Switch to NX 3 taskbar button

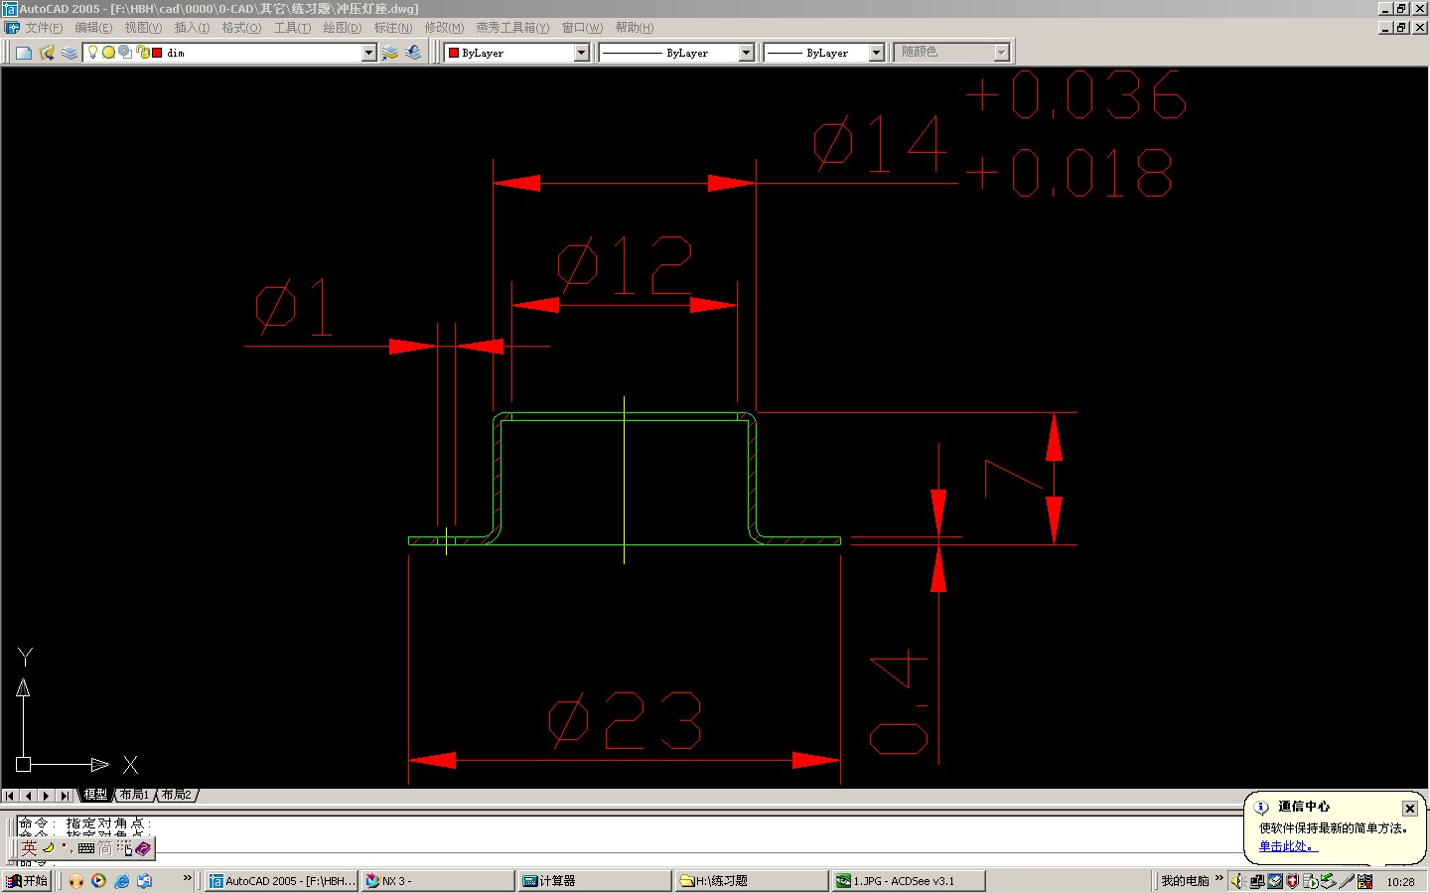pos(437,881)
